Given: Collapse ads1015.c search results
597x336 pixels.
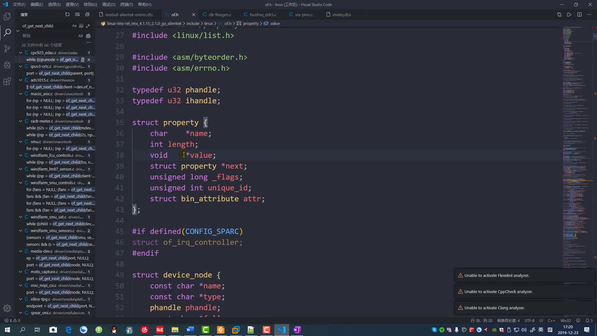Looking at the screenshot, I should 21,80.
